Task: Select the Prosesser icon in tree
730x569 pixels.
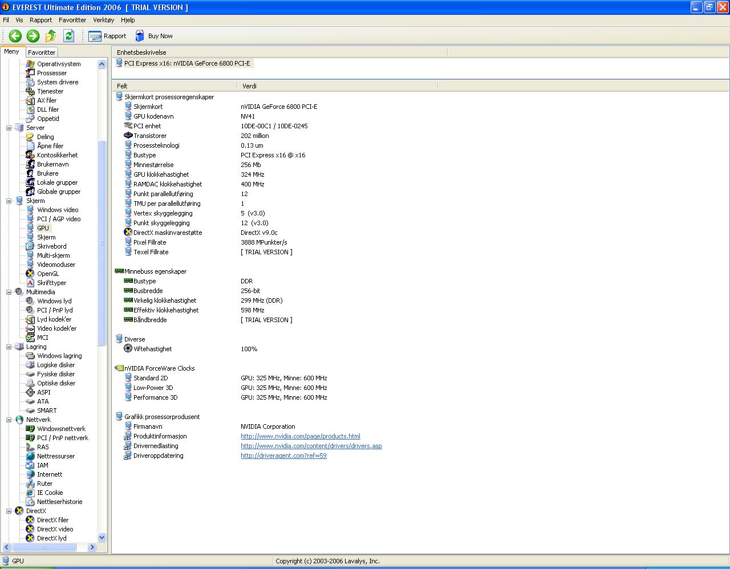Action: 30,73
